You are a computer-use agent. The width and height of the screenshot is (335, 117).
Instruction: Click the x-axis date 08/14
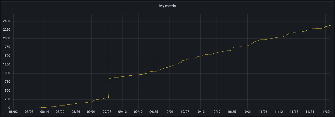point(45,112)
